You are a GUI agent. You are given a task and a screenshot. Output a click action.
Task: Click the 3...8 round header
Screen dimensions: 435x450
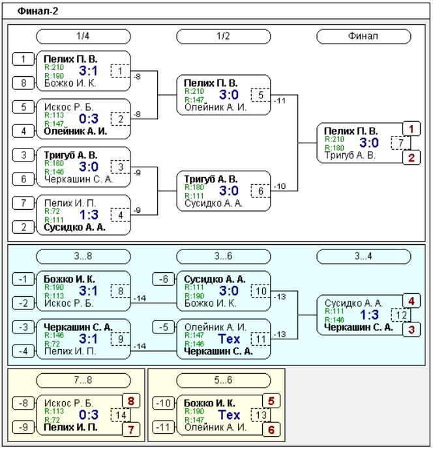click(83, 256)
